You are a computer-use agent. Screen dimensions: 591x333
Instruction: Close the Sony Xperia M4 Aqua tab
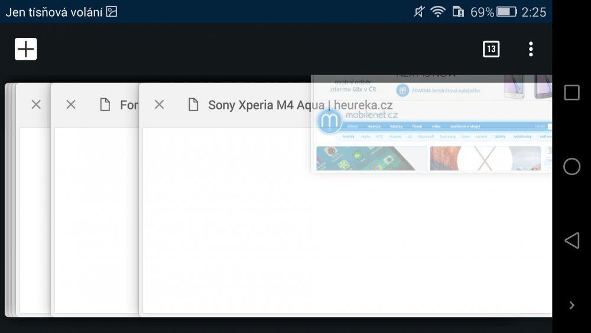click(158, 105)
